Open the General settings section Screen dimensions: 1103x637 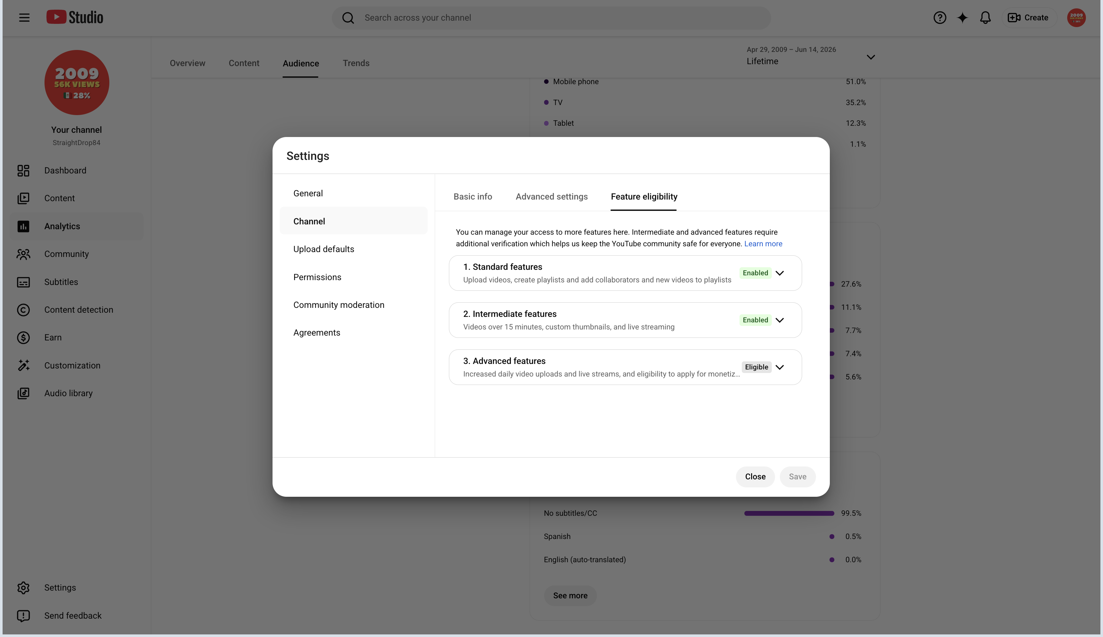353,193
